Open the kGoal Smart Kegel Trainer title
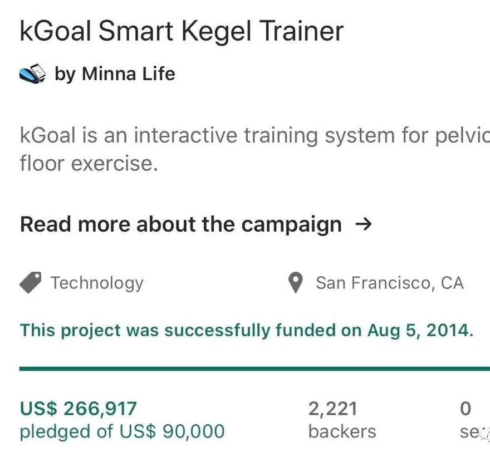490x462 pixels. [x=182, y=31]
